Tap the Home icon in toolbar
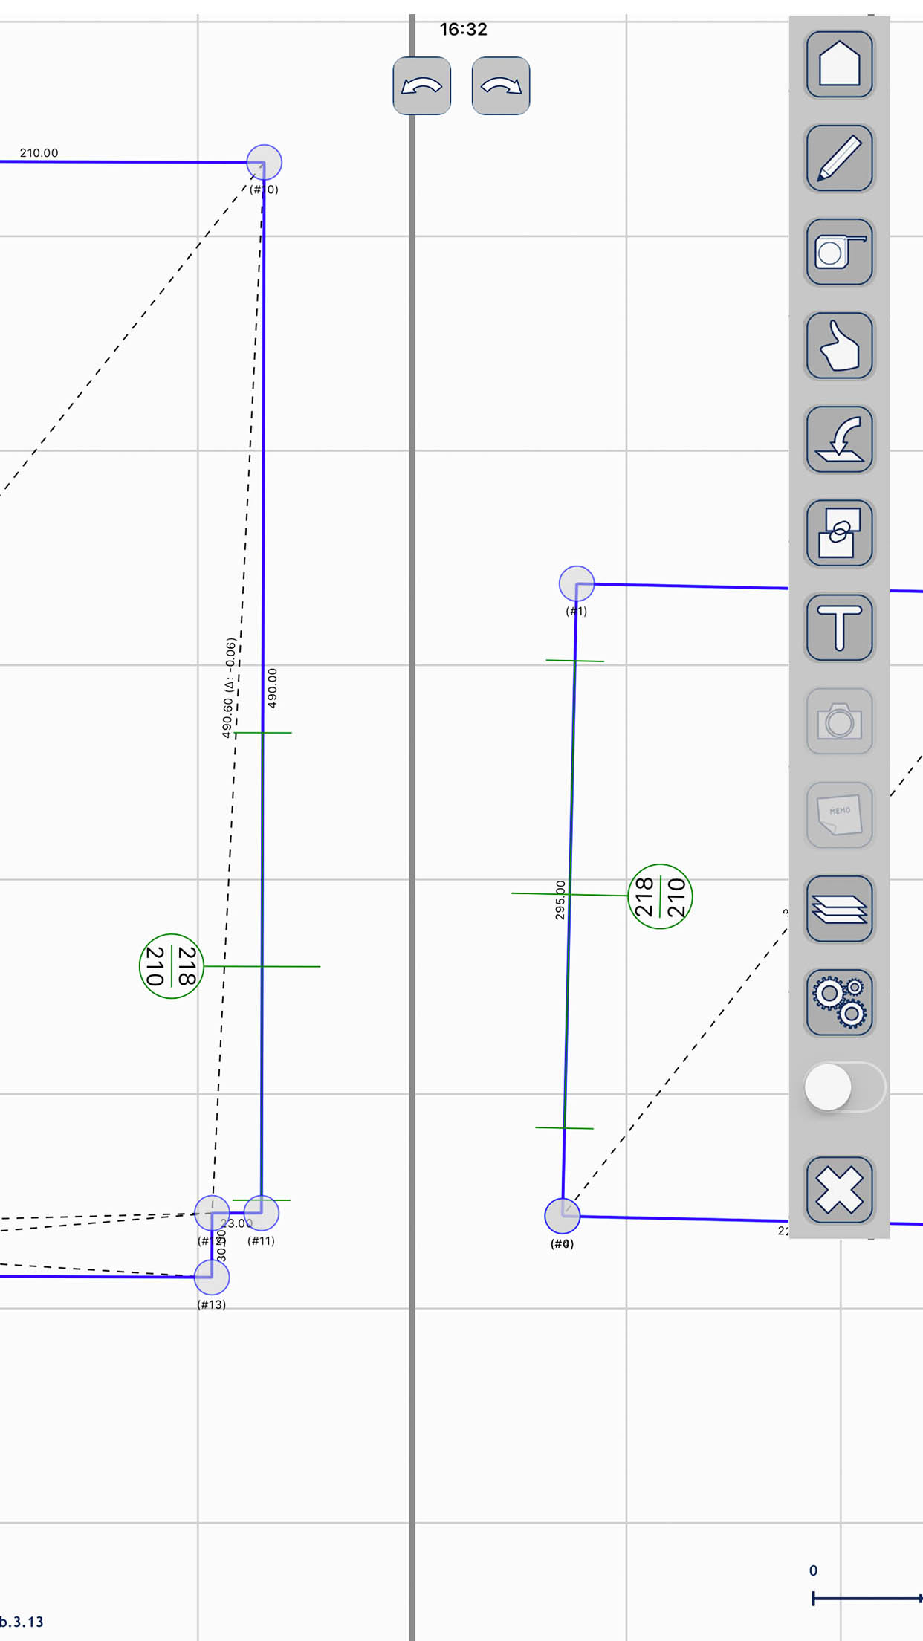 coord(839,65)
